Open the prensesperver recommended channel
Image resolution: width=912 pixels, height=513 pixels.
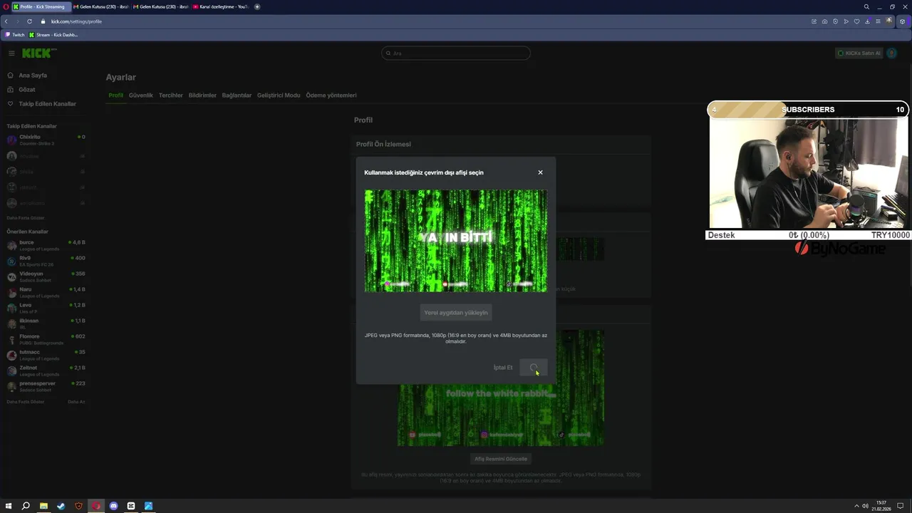click(x=46, y=386)
